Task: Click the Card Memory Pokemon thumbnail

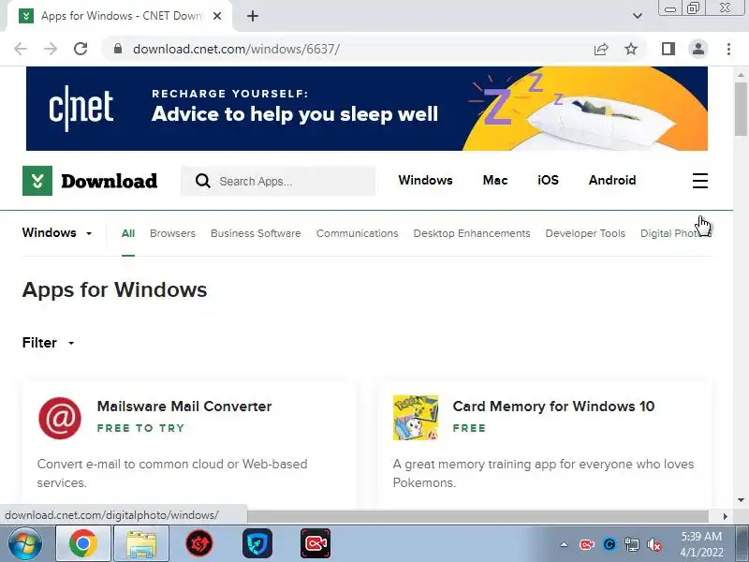Action: [415, 418]
